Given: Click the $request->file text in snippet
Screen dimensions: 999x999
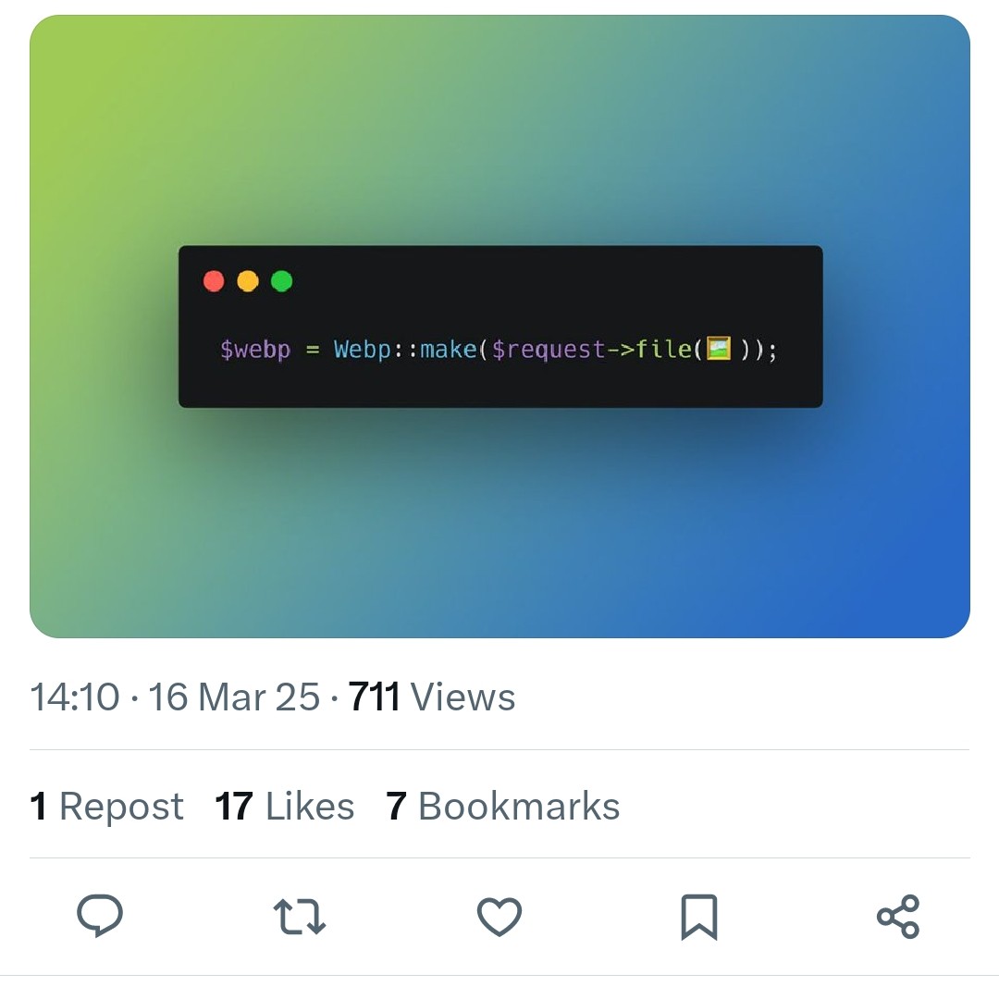Looking at the screenshot, I should click(592, 350).
